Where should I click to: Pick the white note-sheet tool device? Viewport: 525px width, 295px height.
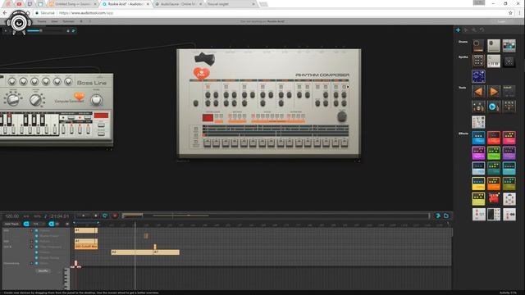tap(478, 122)
